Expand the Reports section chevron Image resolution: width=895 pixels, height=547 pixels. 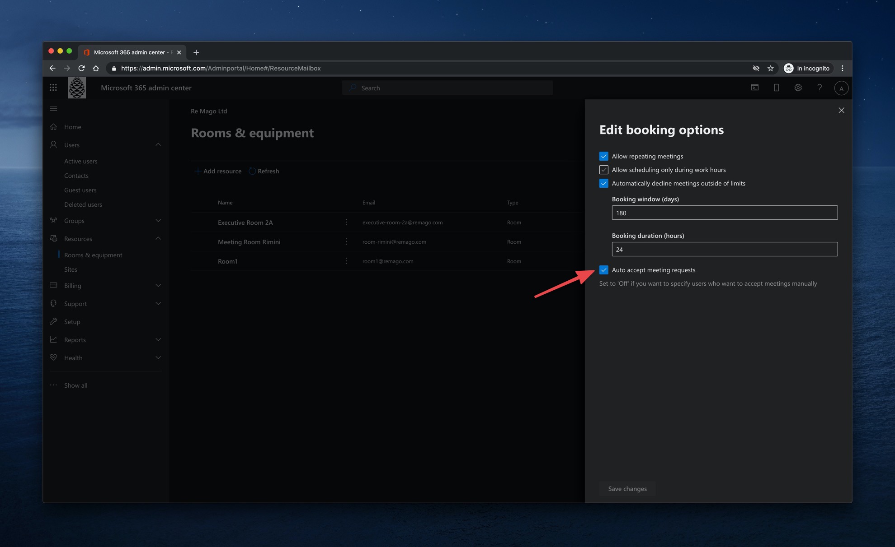click(x=158, y=339)
